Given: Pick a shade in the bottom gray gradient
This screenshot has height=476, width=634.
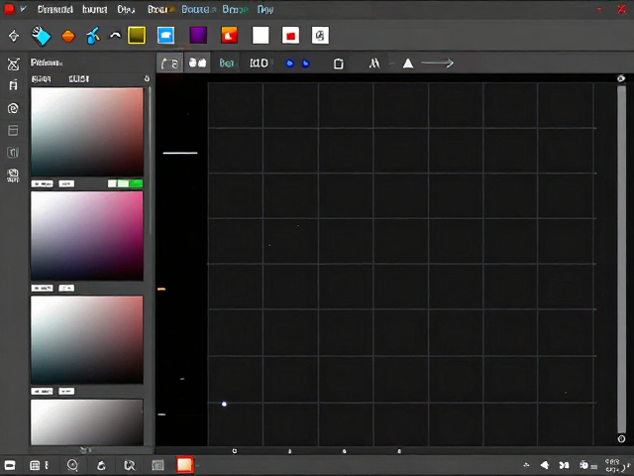Looking at the screenshot, I should [x=87, y=422].
